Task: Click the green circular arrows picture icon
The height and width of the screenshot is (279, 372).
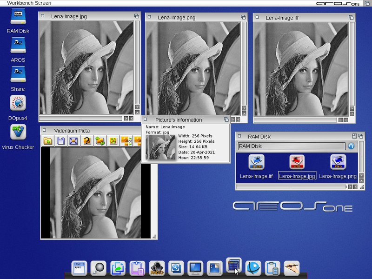Action: coord(113,141)
